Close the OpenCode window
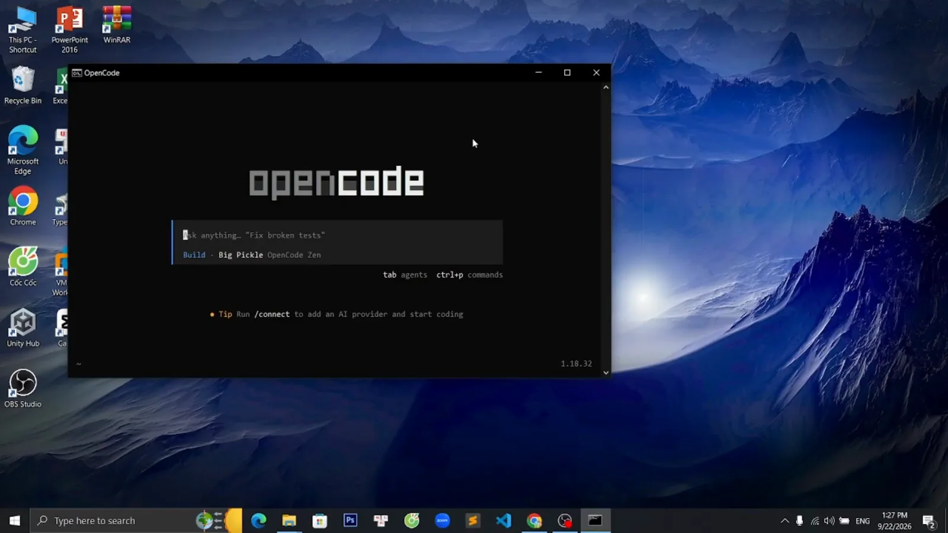 pos(596,72)
